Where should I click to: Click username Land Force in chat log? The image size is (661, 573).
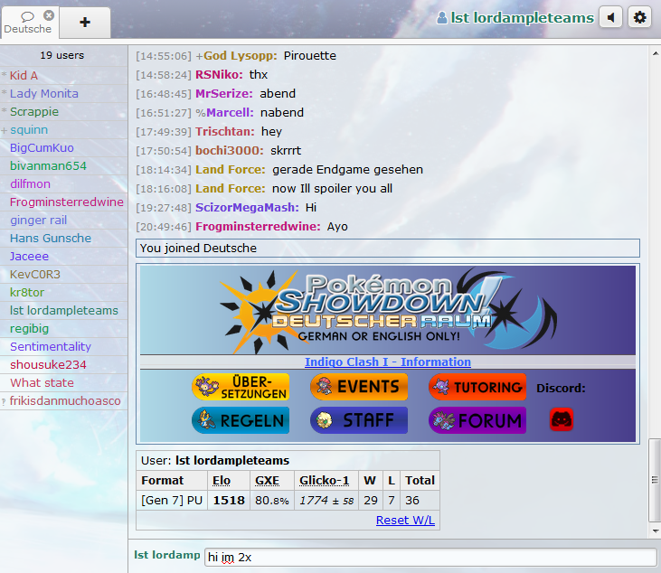tap(230, 169)
